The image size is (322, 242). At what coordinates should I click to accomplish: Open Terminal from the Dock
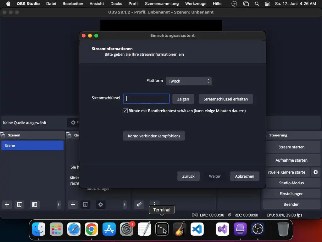(x=162, y=229)
